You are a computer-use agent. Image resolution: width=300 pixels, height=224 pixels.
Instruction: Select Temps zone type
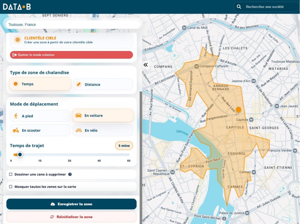click(40, 84)
